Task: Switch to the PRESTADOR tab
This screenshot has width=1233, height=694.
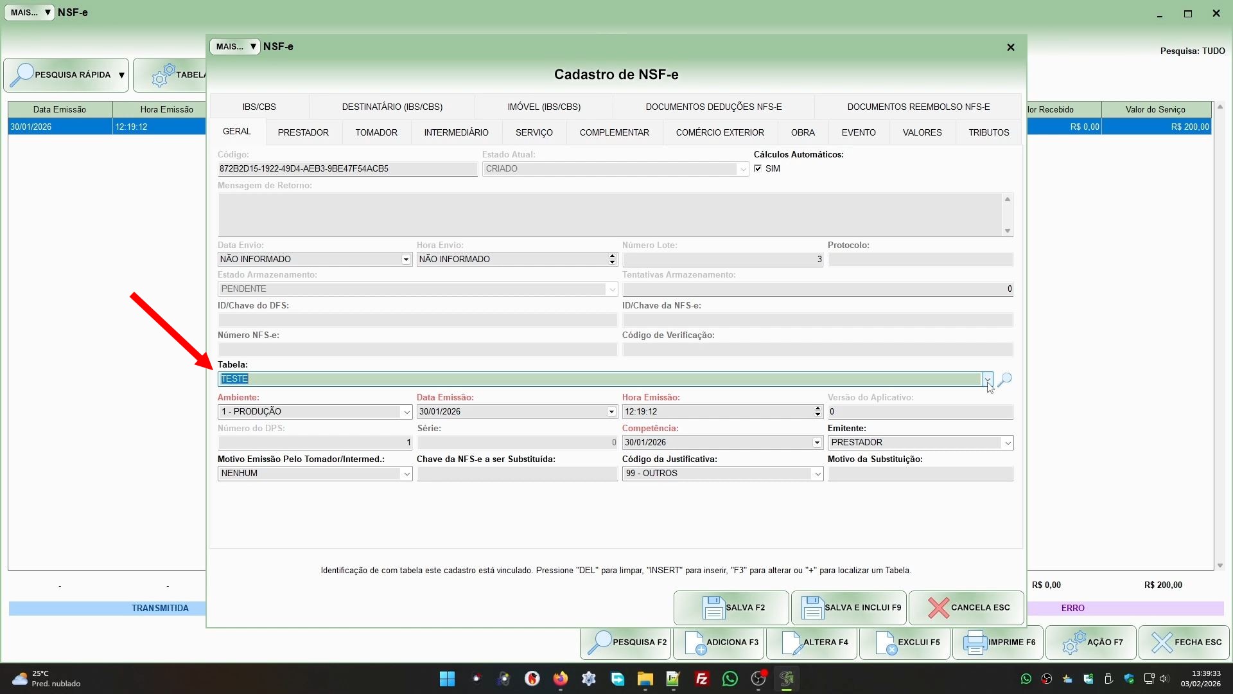Action: pyautogui.click(x=303, y=132)
